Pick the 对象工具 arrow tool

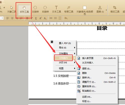click(x=11, y=9)
